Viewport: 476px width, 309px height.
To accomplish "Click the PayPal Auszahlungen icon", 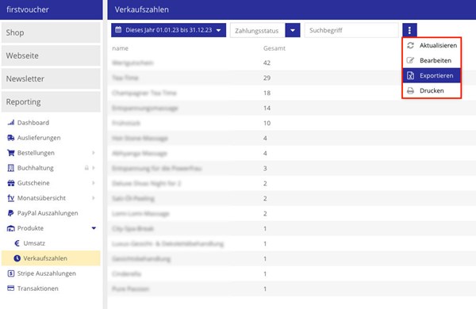I will pos(11,213).
